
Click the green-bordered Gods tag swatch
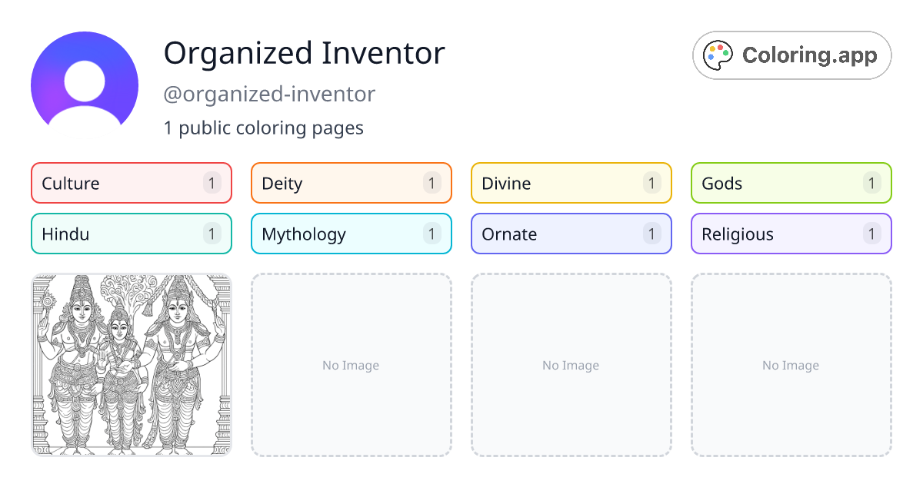tap(791, 183)
